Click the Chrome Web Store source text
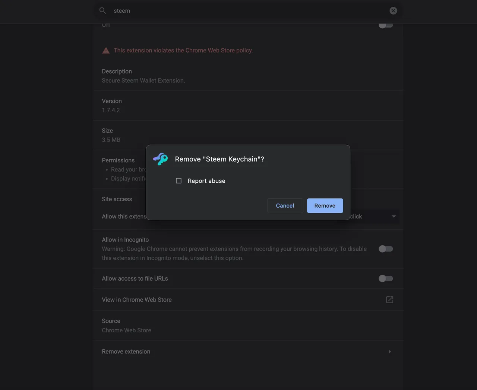 [x=126, y=330]
